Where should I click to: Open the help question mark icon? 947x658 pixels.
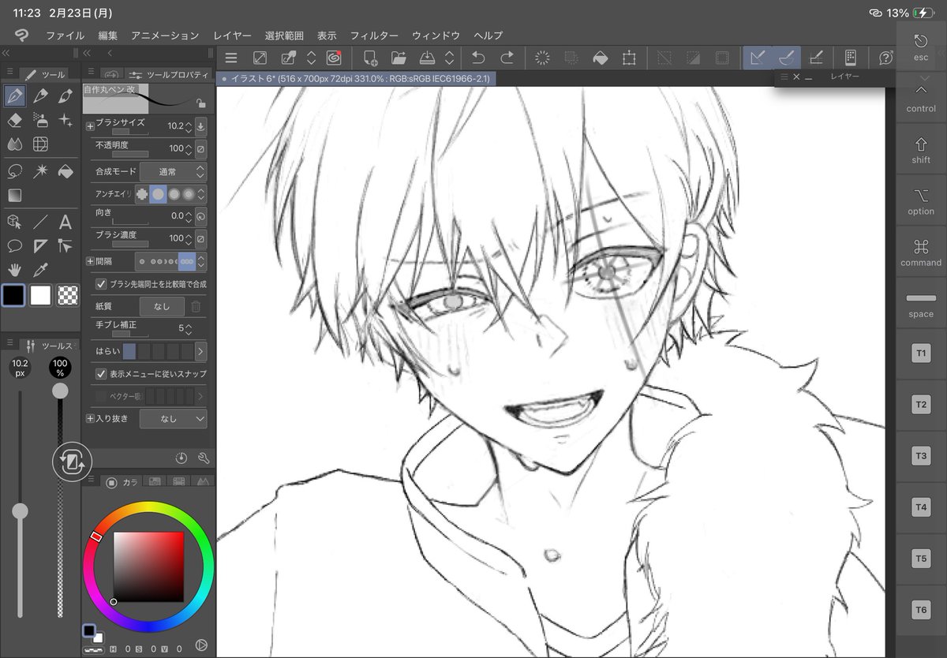click(x=885, y=58)
